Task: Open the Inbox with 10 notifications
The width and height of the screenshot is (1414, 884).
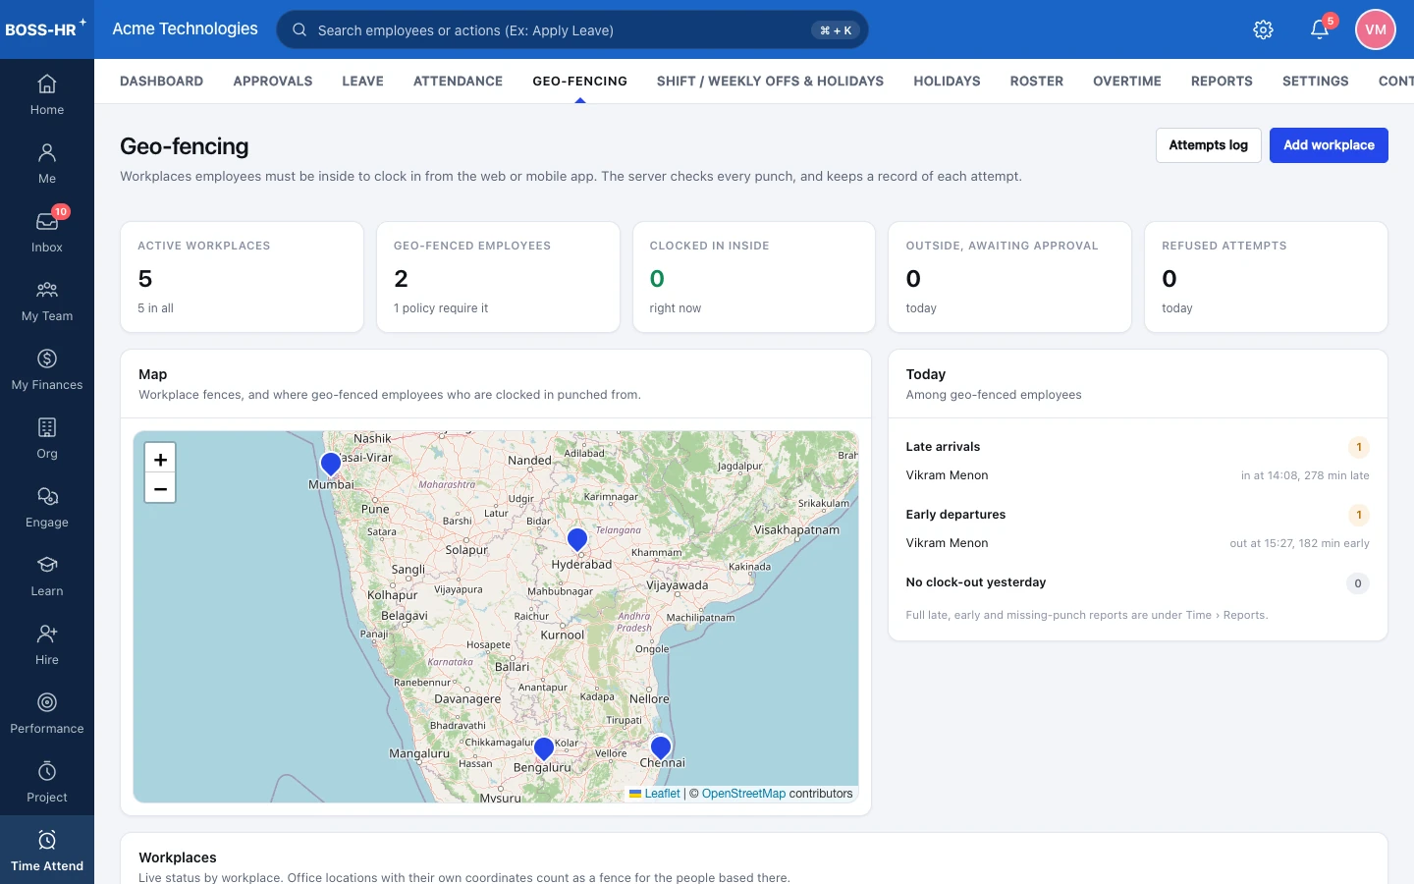Action: [x=47, y=232]
